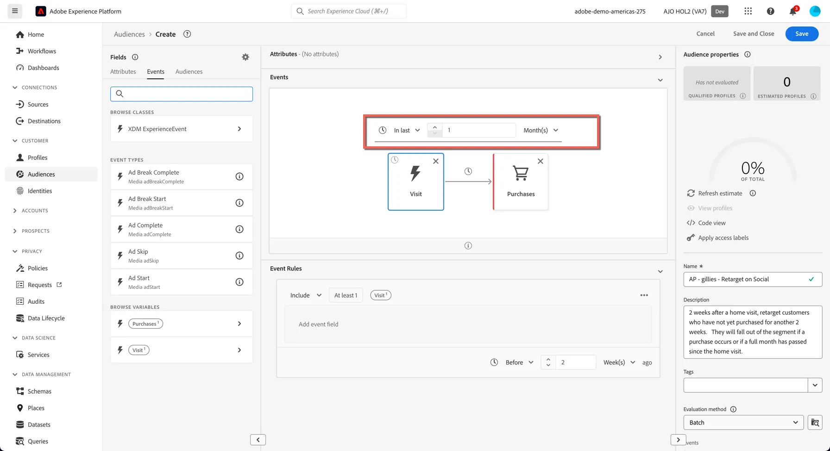The width and height of the screenshot is (830, 451).
Task: Open the Fields settings gear
Action: click(245, 57)
